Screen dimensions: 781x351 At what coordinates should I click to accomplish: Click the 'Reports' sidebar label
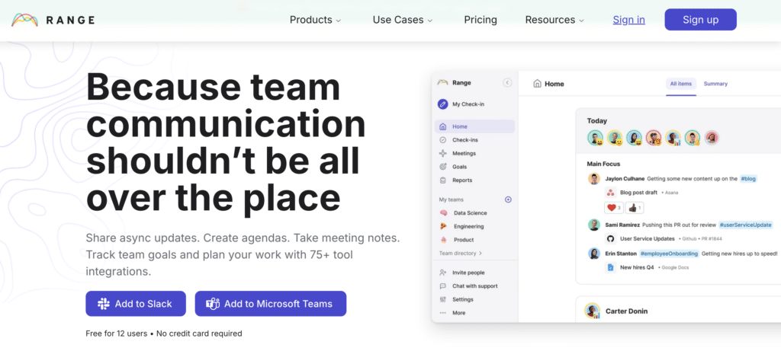click(x=462, y=180)
